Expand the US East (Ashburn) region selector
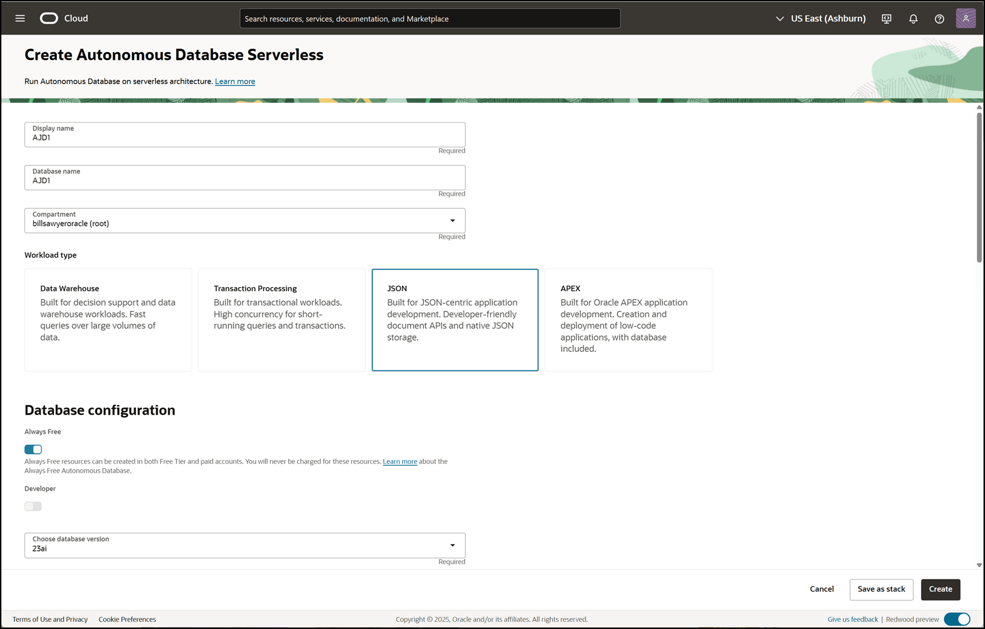Image resolution: width=985 pixels, height=629 pixels. tap(821, 19)
